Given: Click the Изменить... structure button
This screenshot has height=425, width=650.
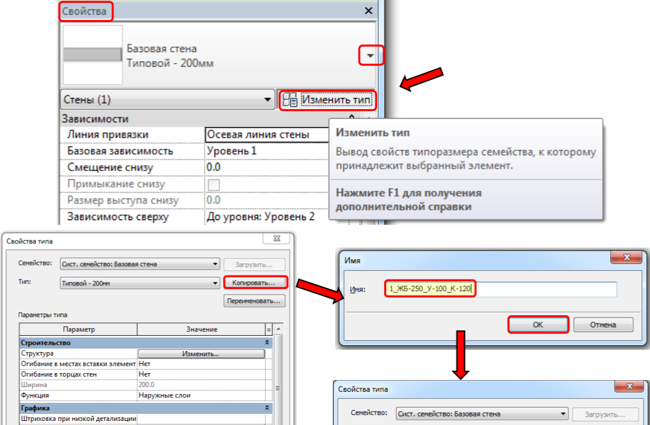Looking at the screenshot, I should (201, 354).
